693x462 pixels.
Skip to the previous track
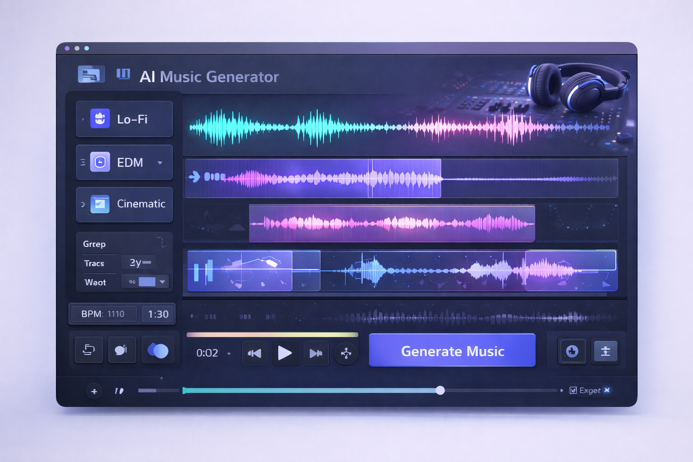click(x=254, y=353)
